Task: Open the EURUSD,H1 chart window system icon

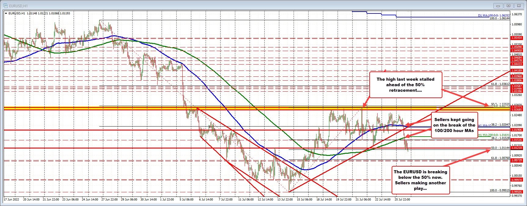Action: [x=5, y=6]
